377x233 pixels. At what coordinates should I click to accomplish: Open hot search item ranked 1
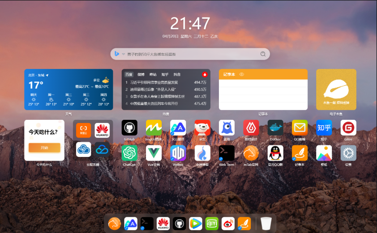[x=166, y=82]
